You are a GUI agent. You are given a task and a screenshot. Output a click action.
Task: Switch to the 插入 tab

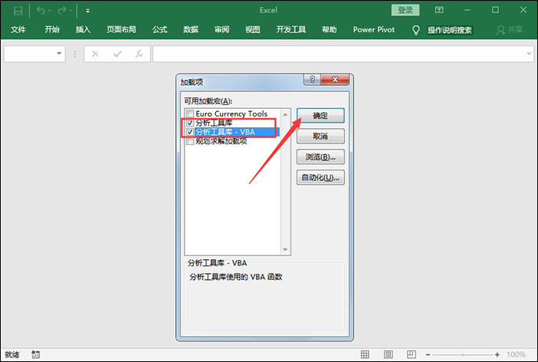point(83,30)
